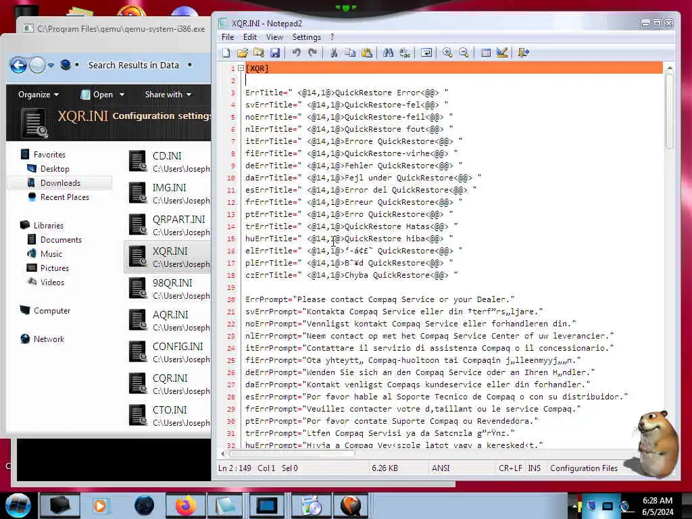Undo the last edit in Notepad2
692x519 pixels.
(x=296, y=53)
